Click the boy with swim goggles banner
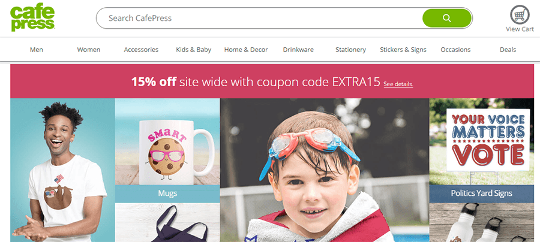Image resolution: width=540 pixels, height=242 pixels. 325,170
